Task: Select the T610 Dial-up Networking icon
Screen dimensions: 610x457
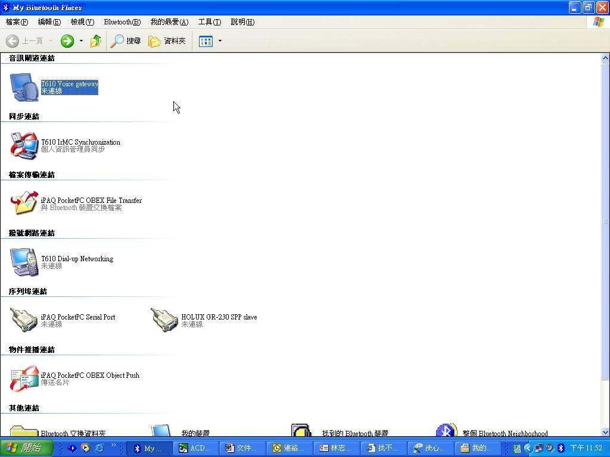Action: click(x=24, y=262)
